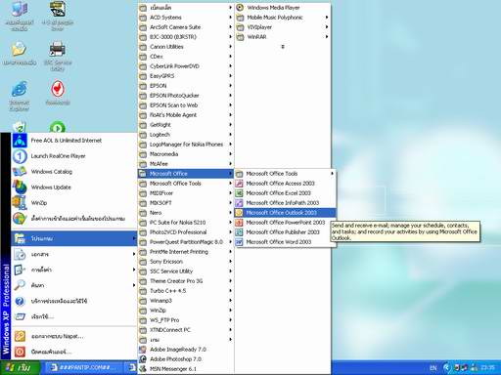Click the Windows Media Player icon
Viewport: 501px width, 375px height.
pos(240,8)
